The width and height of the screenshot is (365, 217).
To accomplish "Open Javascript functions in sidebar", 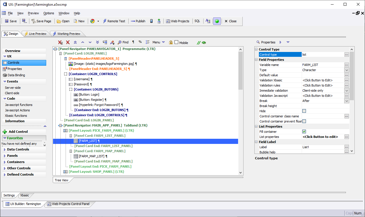I will point(19,105).
